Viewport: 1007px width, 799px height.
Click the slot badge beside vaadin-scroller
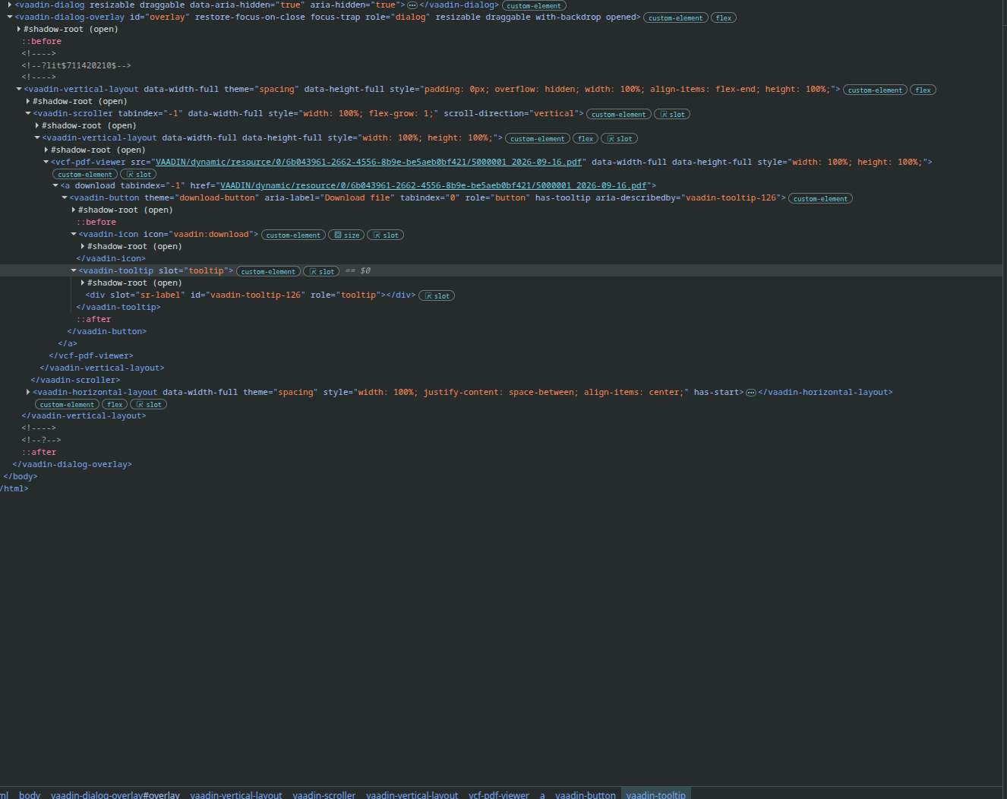(x=672, y=115)
